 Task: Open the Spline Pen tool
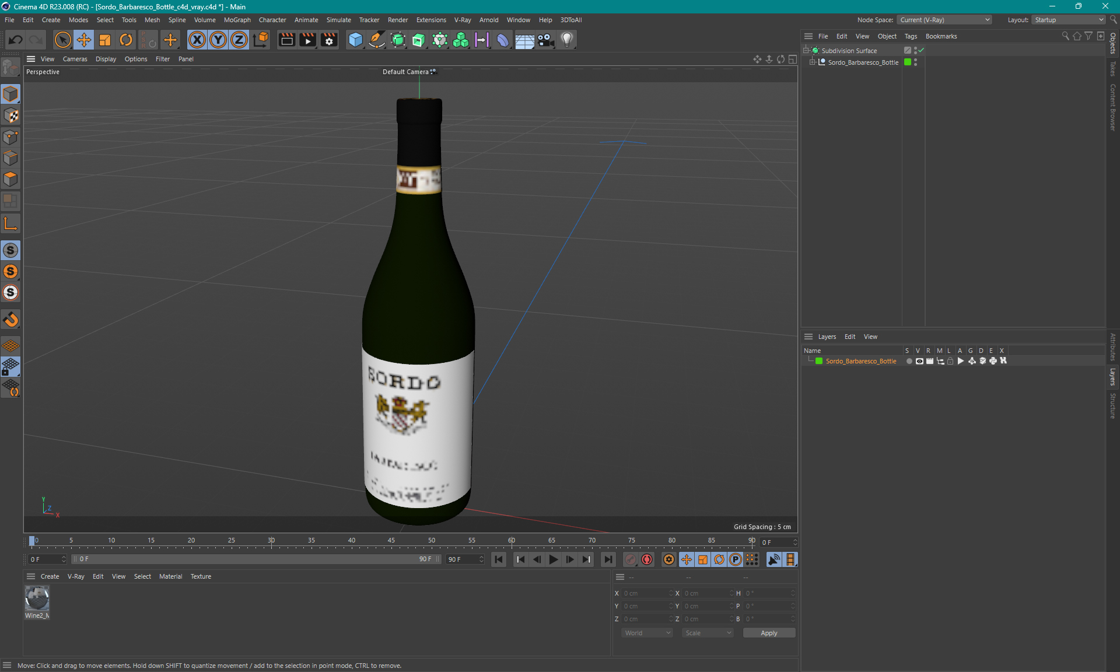(377, 40)
